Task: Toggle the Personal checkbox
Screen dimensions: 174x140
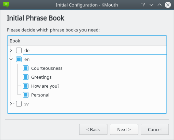Action: (x=26, y=95)
